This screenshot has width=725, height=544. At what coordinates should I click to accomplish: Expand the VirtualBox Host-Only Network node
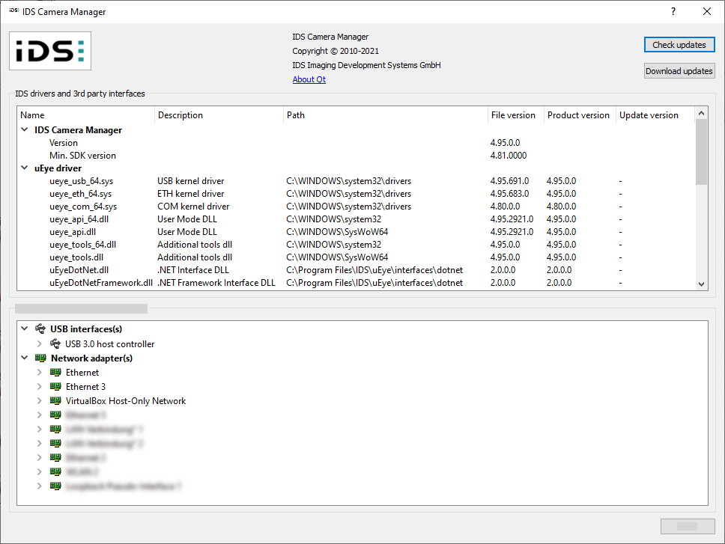pyautogui.click(x=39, y=401)
